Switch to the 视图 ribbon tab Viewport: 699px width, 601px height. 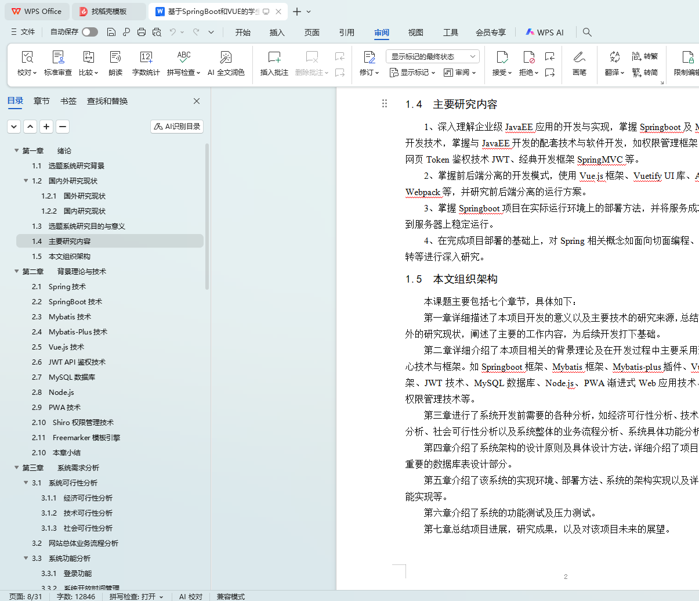click(415, 33)
